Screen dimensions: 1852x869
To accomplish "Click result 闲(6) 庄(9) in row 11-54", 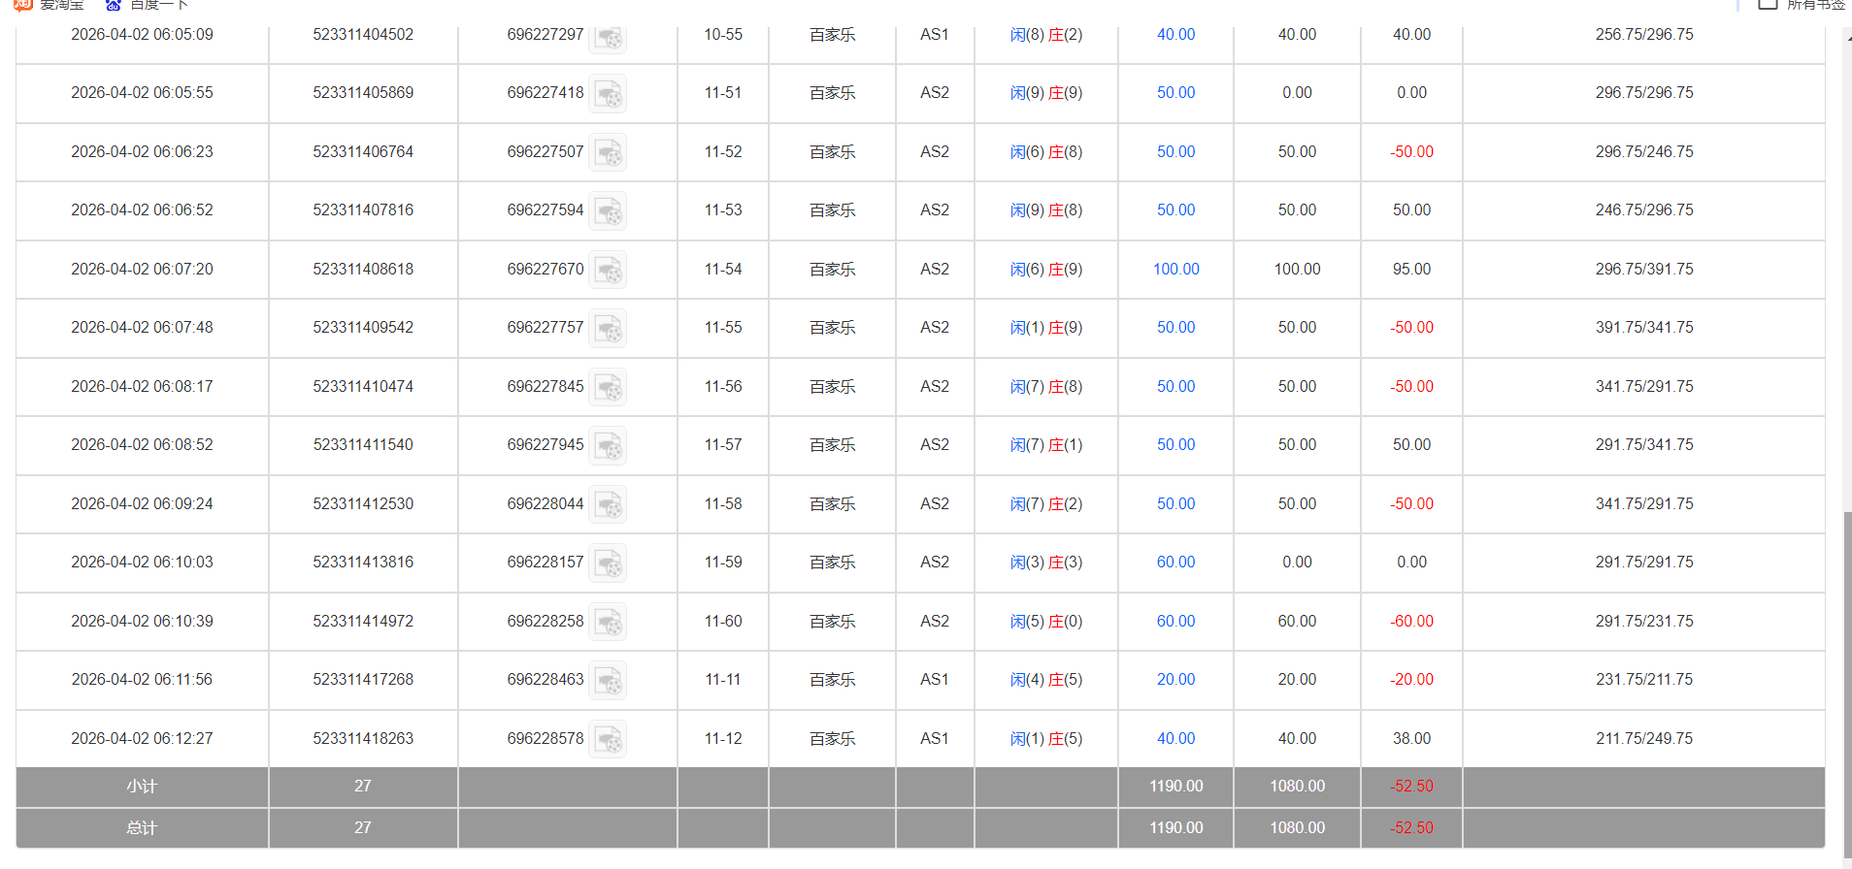I will (x=1045, y=270).
